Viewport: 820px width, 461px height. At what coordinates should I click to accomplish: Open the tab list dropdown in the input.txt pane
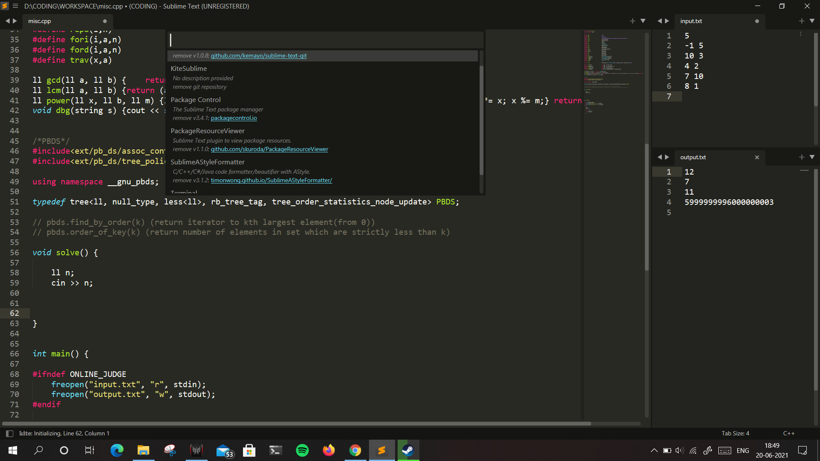pos(812,20)
